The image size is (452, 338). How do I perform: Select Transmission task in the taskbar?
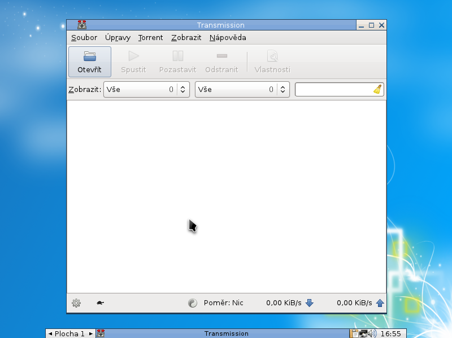coord(222,333)
